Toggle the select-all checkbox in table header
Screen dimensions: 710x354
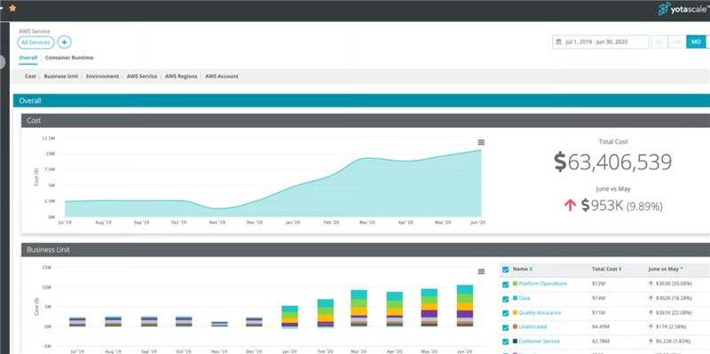click(x=506, y=270)
